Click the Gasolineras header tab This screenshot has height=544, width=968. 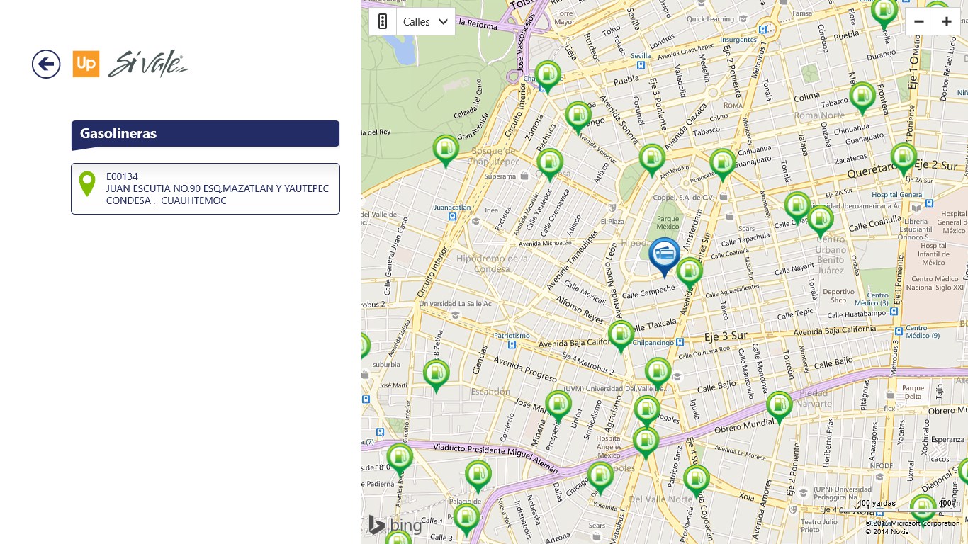[206, 134]
